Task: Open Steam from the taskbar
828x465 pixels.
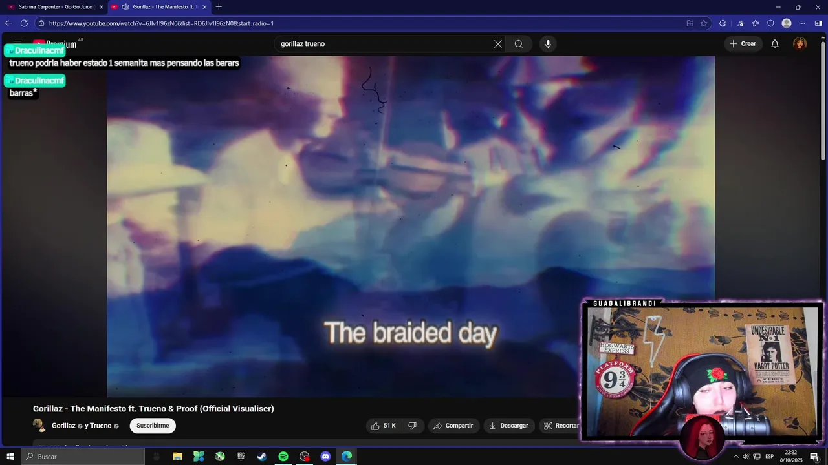Action: [x=262, y=457]
